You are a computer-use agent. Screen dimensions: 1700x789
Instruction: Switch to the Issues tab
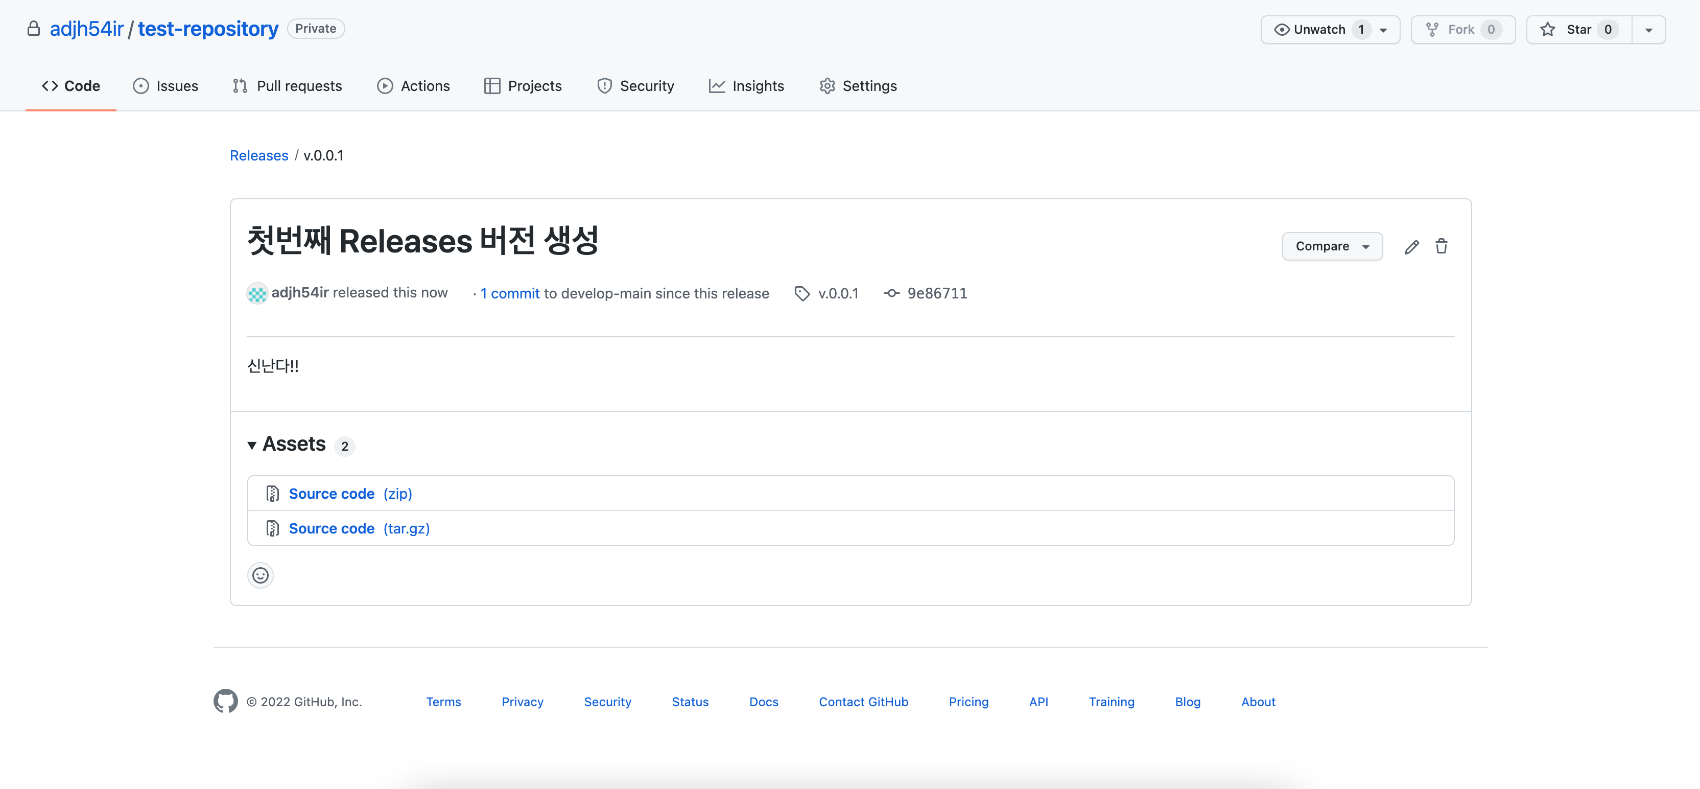(166, 86)
